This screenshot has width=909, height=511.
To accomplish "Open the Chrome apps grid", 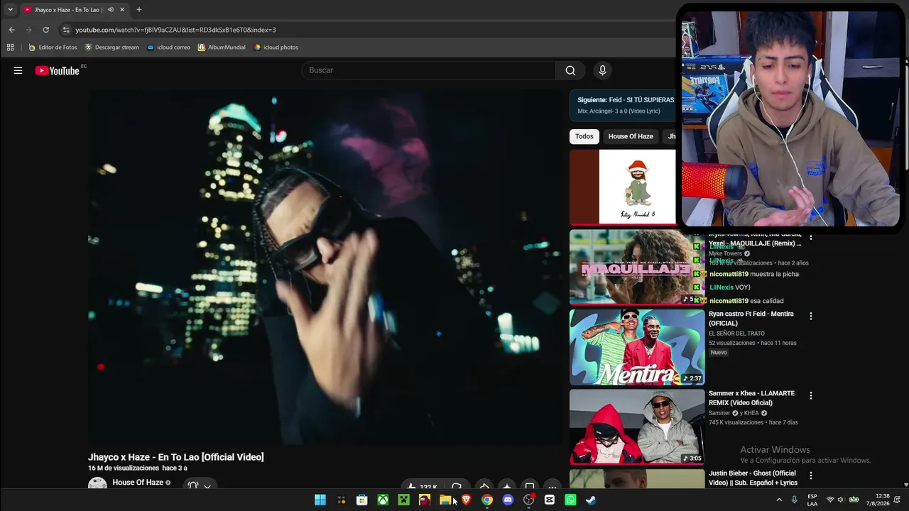I will coord(10,48).
